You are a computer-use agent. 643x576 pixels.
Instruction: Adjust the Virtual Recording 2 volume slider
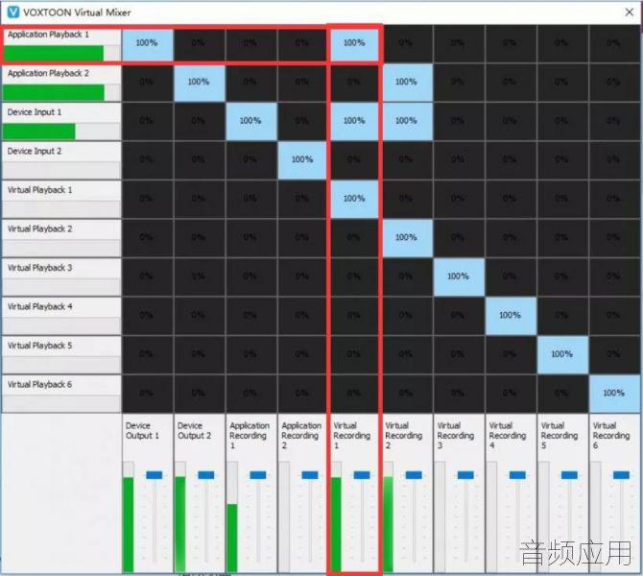414,475
